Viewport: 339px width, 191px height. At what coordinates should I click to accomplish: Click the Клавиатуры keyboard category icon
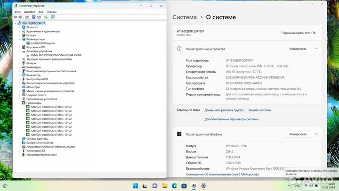[x=24, y=67]
